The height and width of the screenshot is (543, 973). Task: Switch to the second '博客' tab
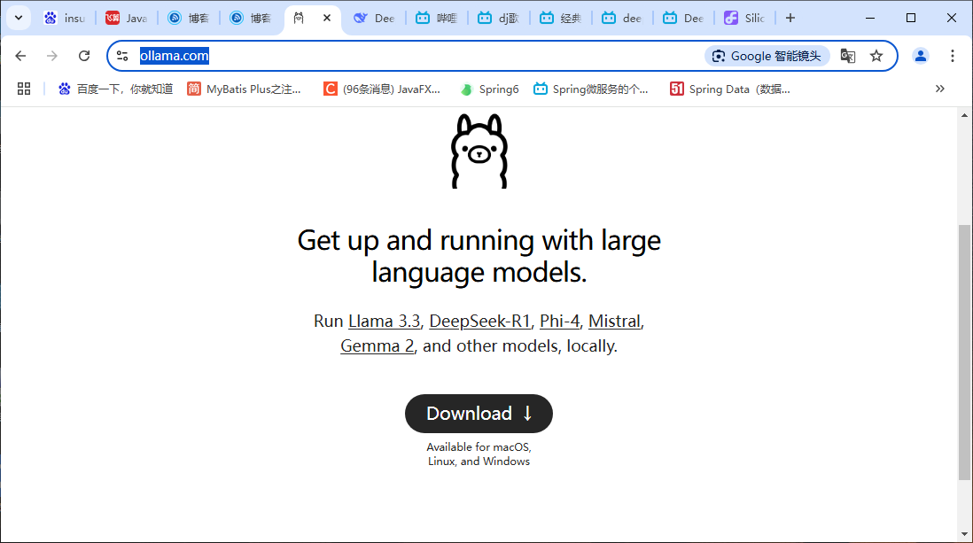coord(251,18)
